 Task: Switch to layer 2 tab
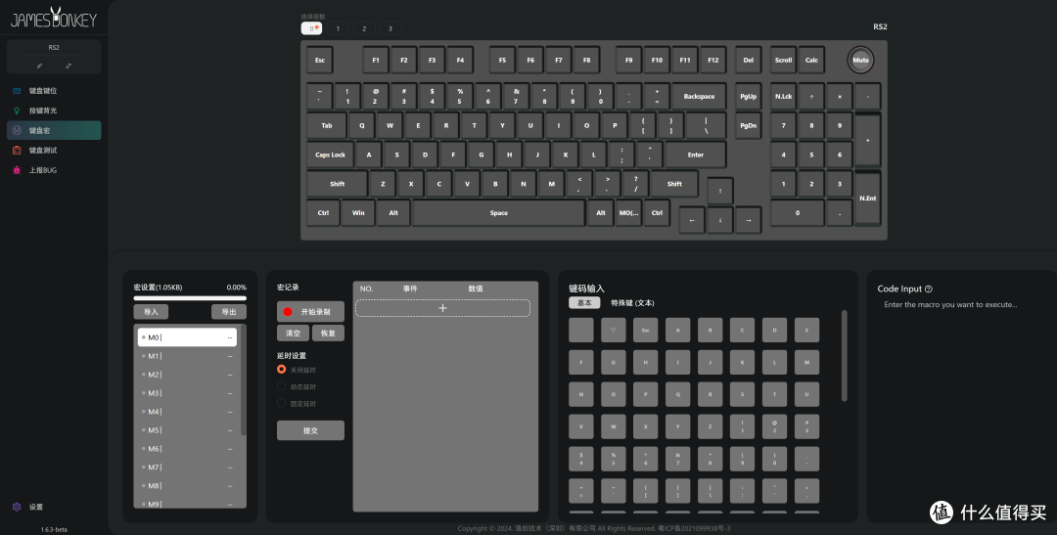[x=364, y=28]
